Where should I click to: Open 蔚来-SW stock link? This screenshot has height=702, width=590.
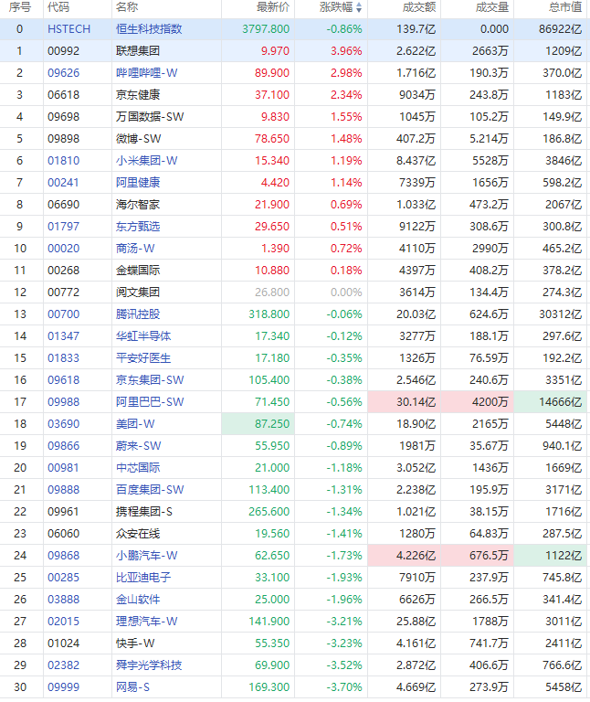click(x=138, y=446)
